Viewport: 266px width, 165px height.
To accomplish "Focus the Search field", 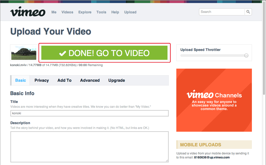I will tap(222, 12).
